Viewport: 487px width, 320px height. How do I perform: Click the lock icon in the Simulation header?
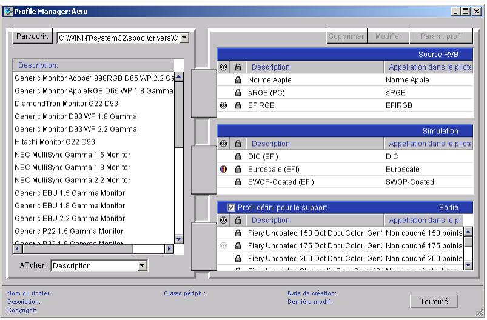[x=238, y=144]
